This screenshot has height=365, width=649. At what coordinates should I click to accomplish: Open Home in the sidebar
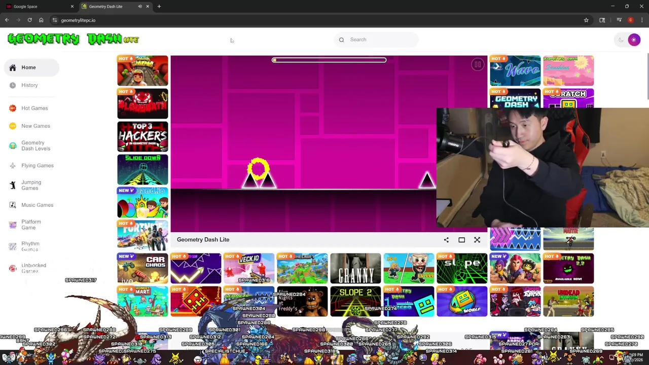pos(31,67)
